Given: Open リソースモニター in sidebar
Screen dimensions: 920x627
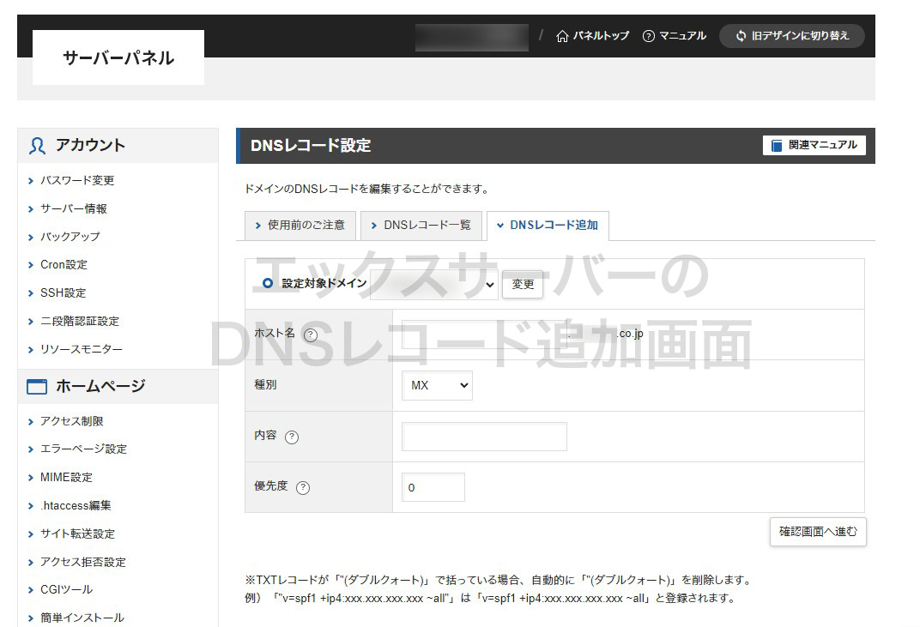Looking at the screenshot, I should coord(82,350).
